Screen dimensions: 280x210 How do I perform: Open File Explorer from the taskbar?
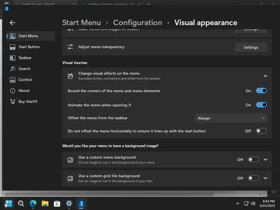point(45,203)
